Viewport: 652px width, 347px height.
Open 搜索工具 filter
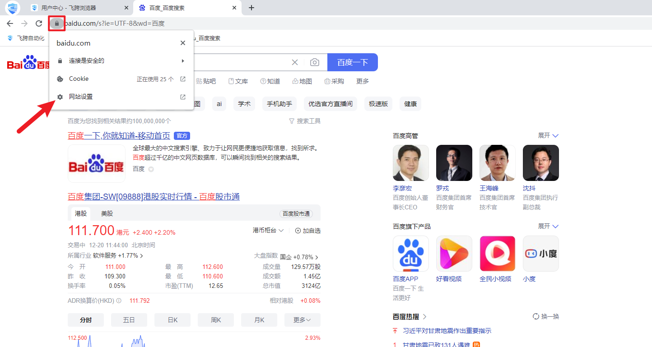coord(305,121)
